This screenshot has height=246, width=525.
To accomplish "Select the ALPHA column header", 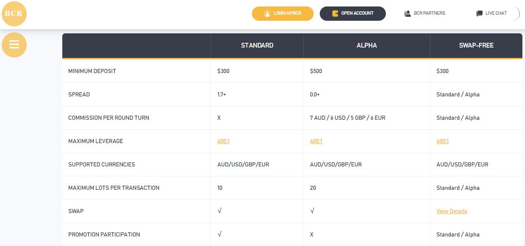I will pyautogui.click(x=367, y=45).
